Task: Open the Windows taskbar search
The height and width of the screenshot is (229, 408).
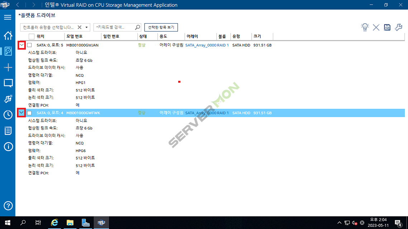Action: pos(23,223)
